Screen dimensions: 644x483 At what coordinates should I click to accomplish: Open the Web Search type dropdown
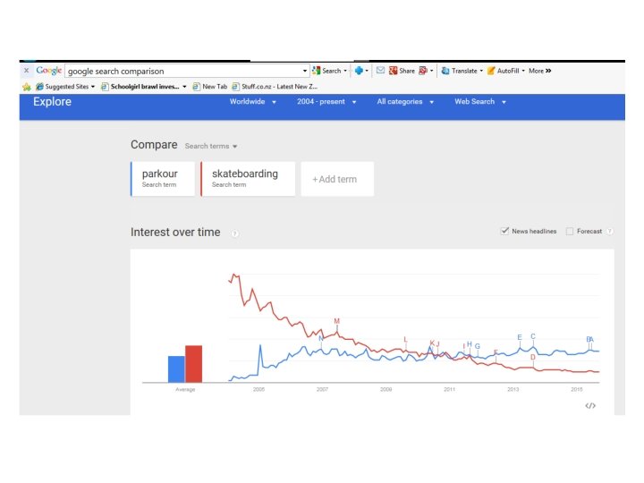[480, 102]
